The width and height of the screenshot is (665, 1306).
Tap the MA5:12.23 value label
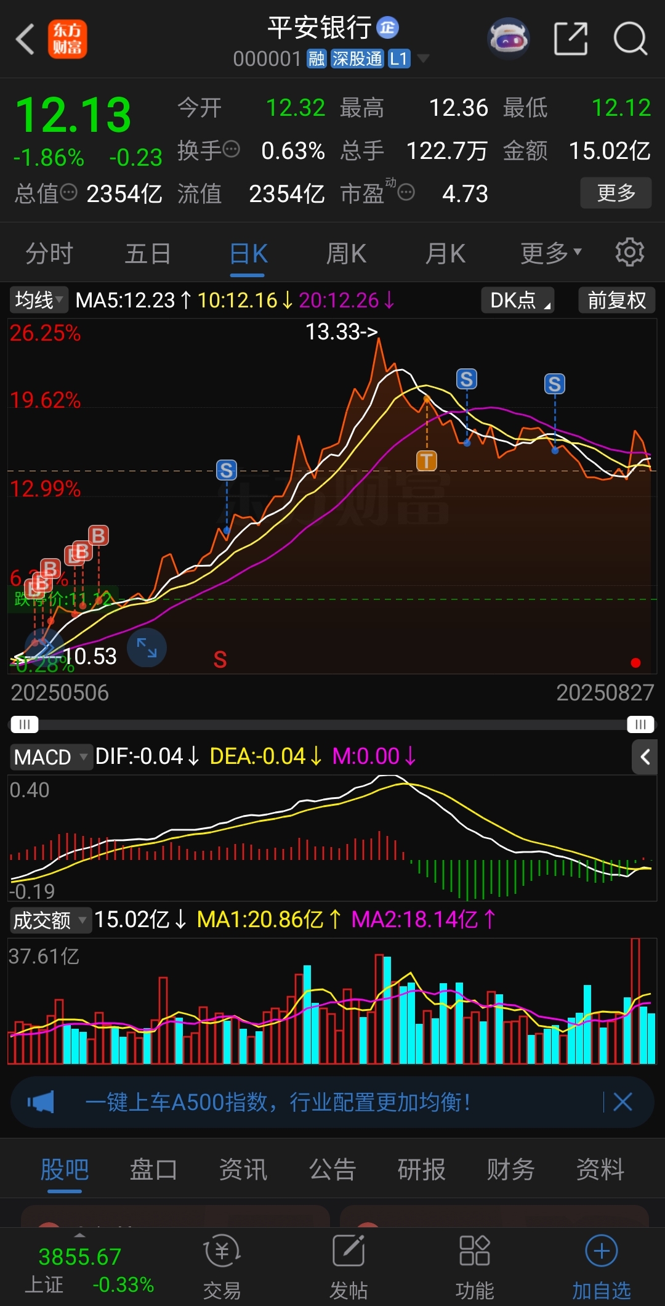134,301
